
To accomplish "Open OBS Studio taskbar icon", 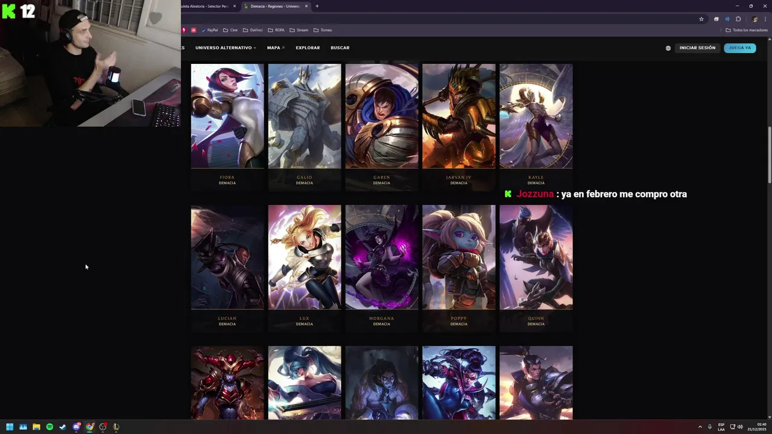I will (103, 427).
